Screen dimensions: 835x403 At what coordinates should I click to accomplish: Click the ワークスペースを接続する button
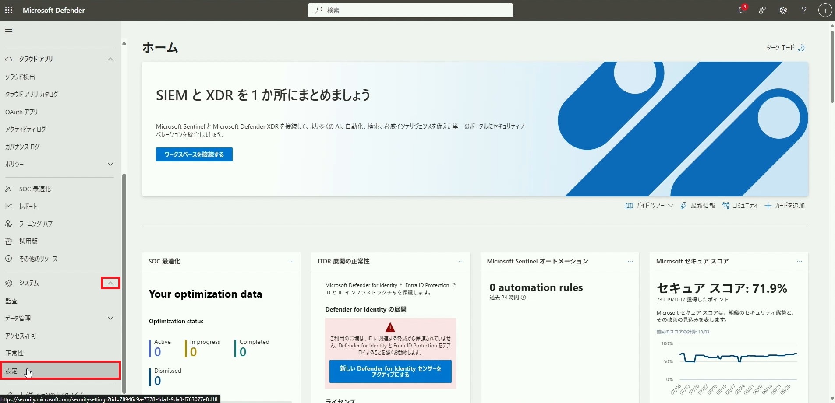[x=194, y=154]
